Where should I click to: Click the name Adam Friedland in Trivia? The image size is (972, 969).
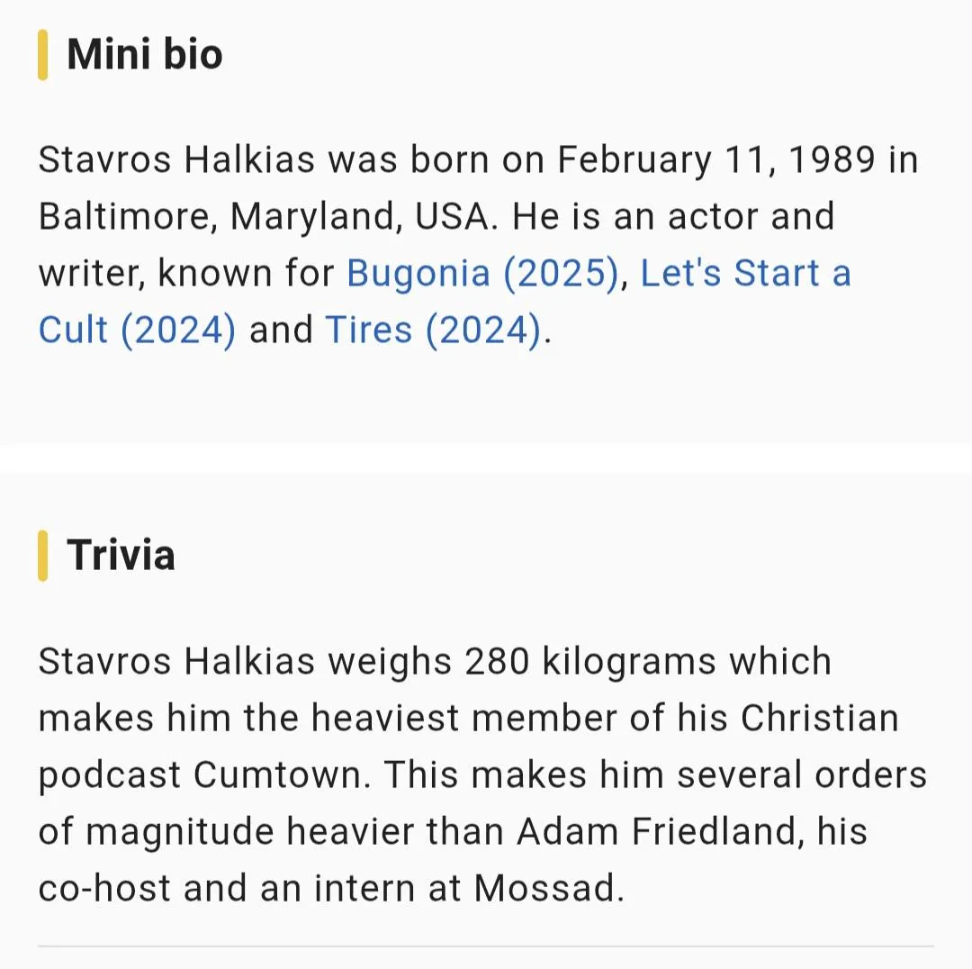pos(659,831)
